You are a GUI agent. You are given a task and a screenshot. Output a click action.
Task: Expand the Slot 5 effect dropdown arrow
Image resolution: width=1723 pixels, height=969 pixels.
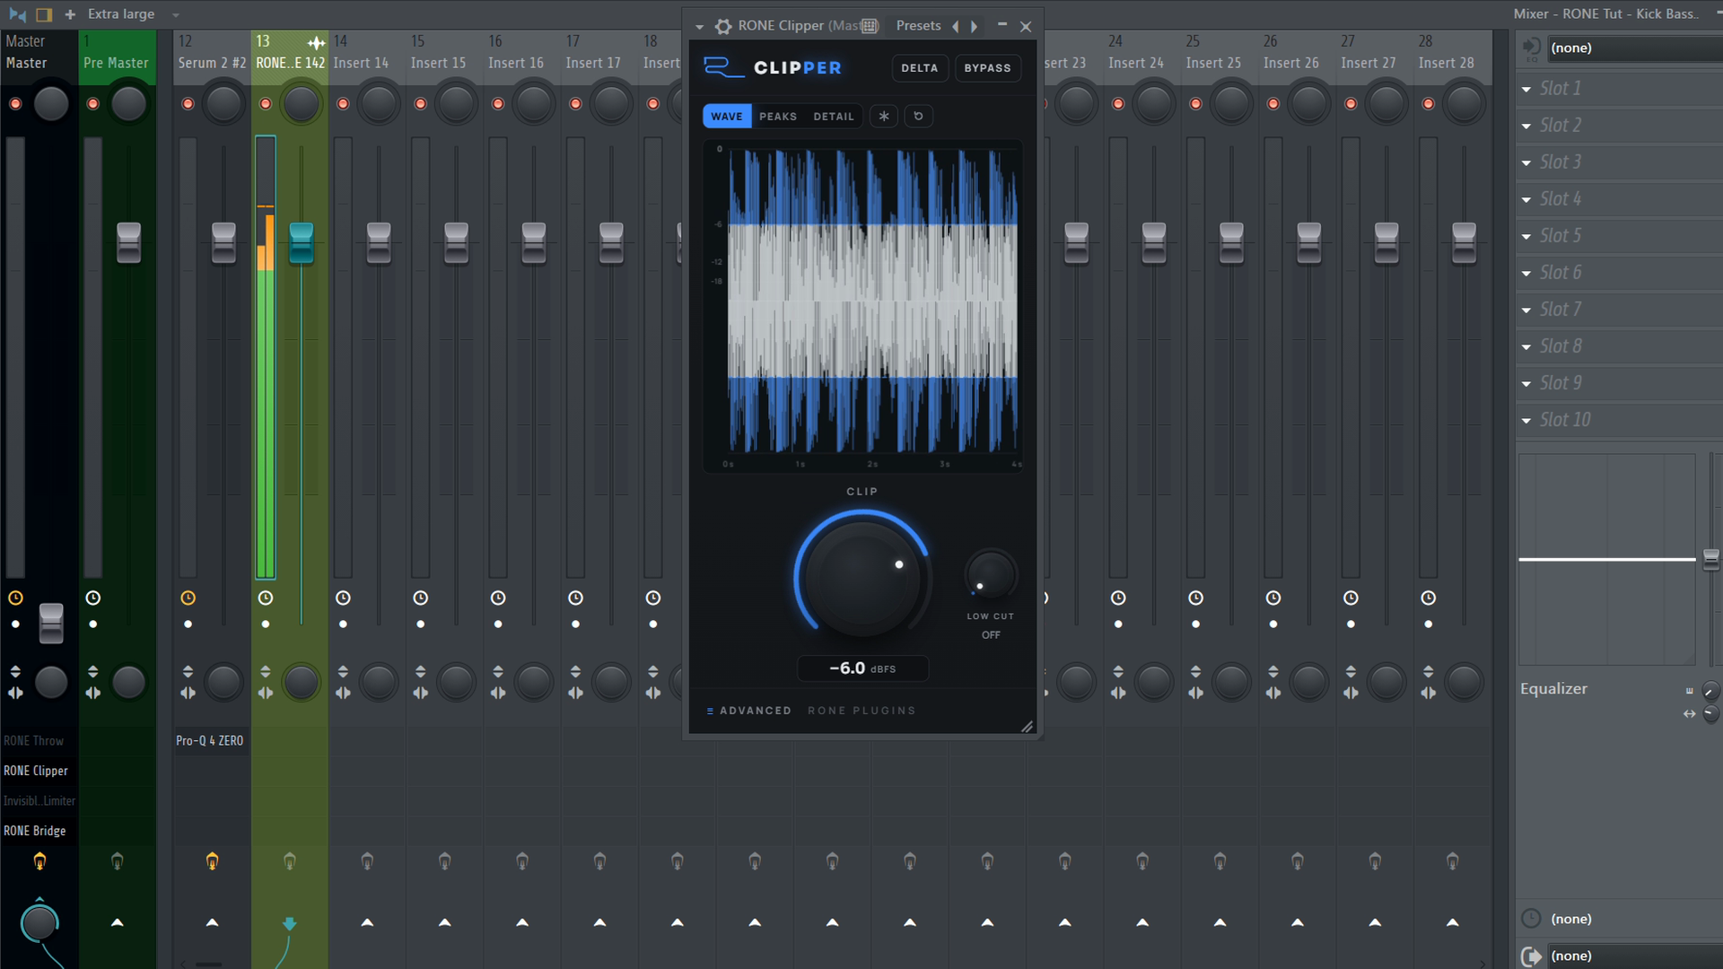[1526, 236]
